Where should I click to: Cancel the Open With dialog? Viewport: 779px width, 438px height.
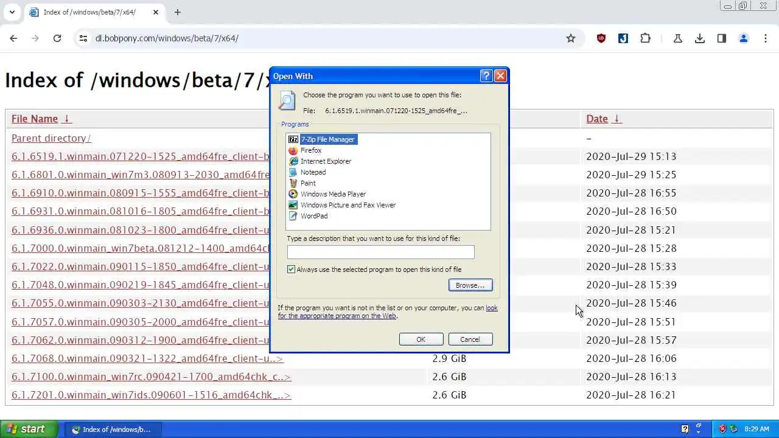click(x=470, y=339)
